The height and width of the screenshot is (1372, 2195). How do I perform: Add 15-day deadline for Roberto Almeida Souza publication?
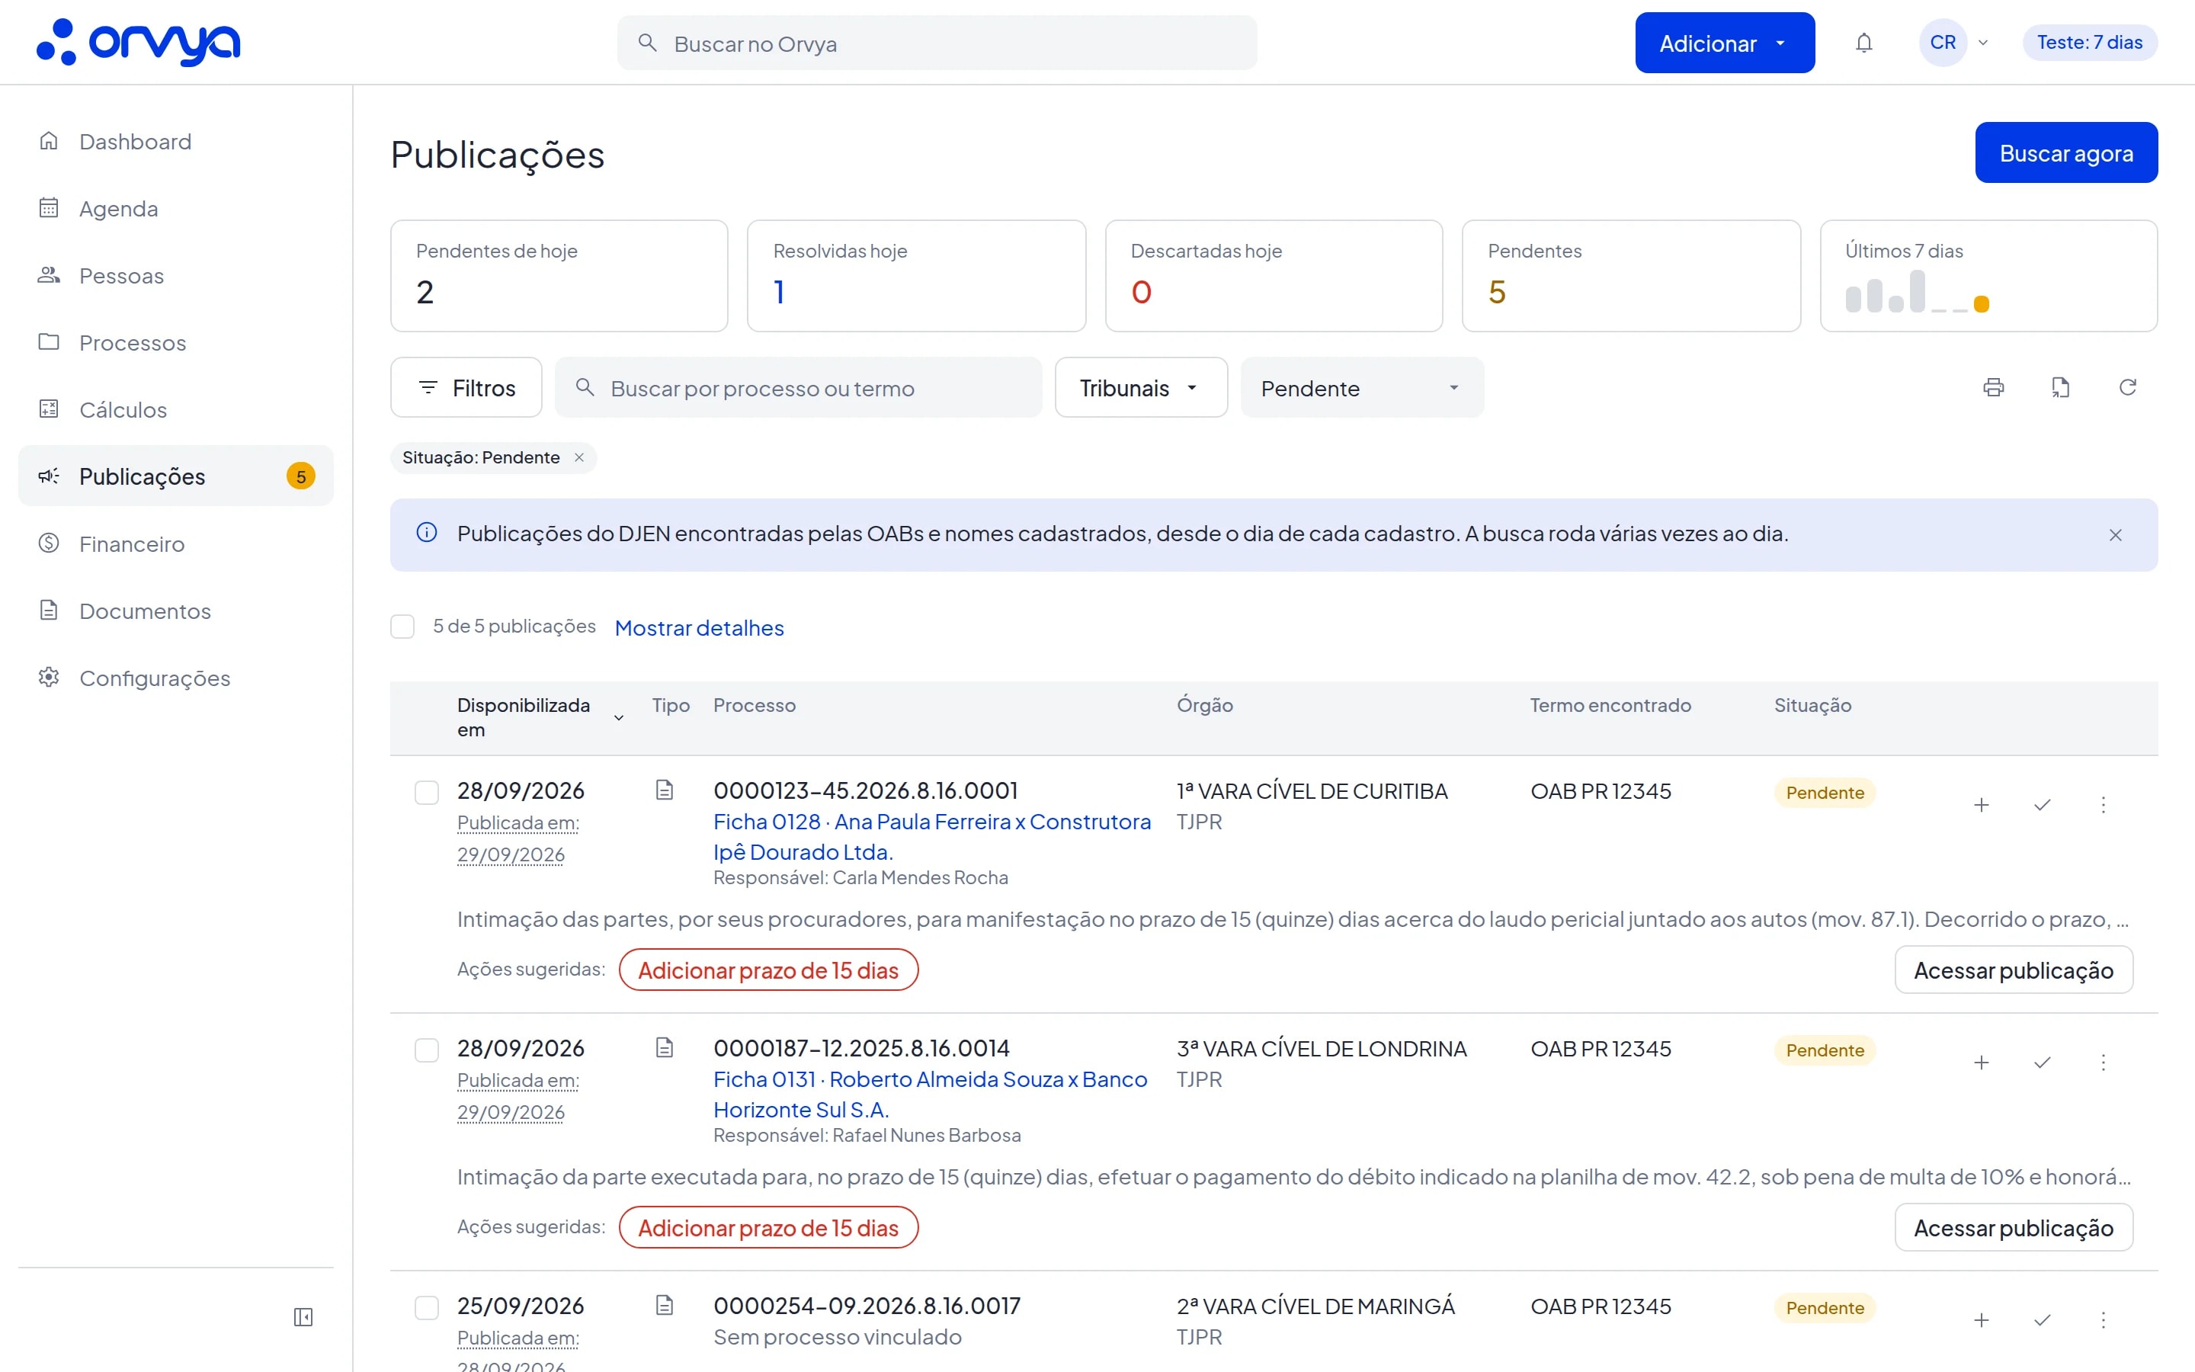[768, 1228]
